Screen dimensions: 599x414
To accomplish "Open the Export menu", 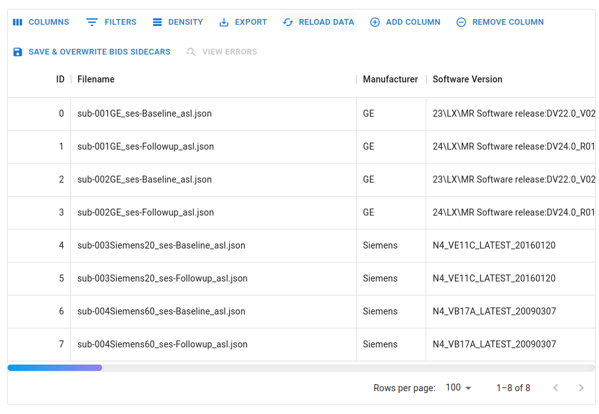I will pyautogui.click(x=243, y=22).
